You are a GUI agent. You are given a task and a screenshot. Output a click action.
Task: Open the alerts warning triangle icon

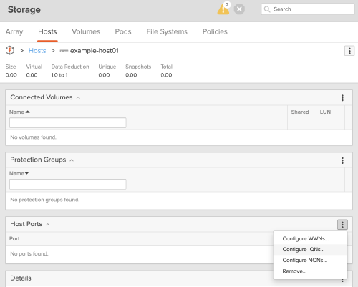click(x=223, y=9)
